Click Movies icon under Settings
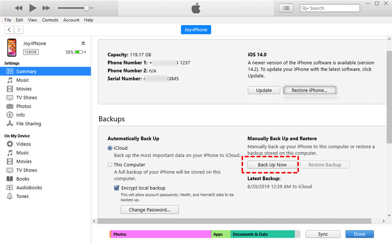Screen dimensions: 392x244 pyautogui.click(x=10, y=89)
